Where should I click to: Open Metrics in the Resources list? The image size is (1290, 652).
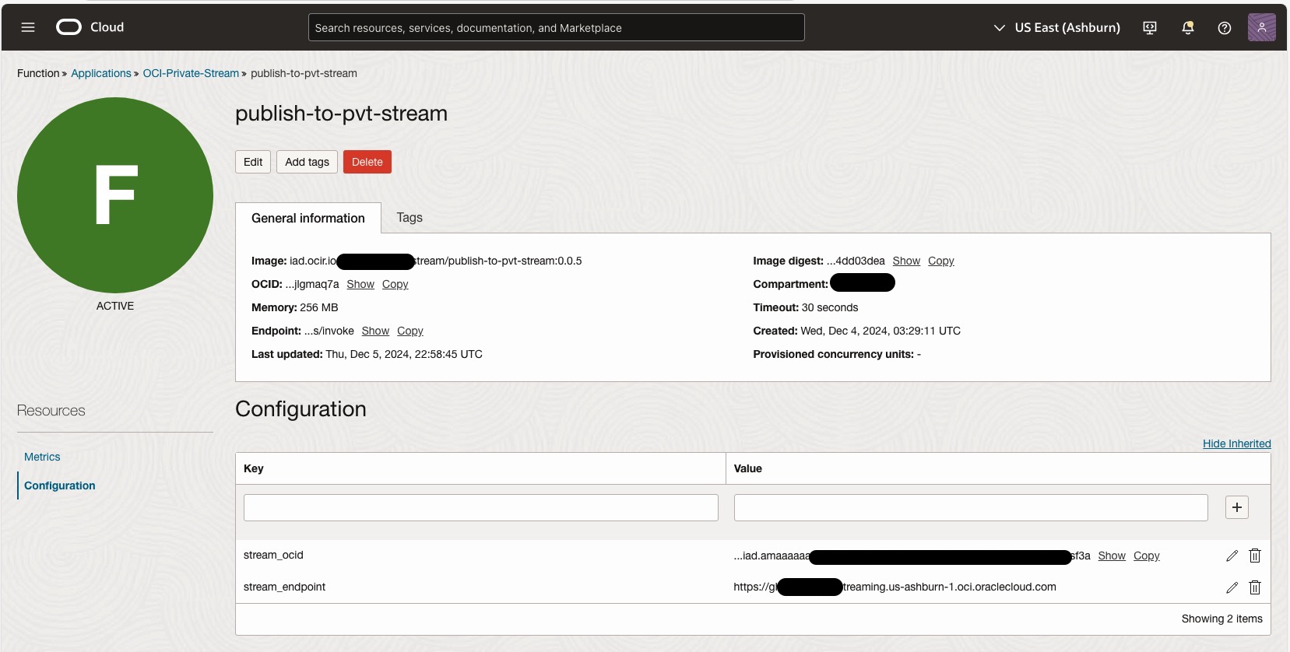42,457
